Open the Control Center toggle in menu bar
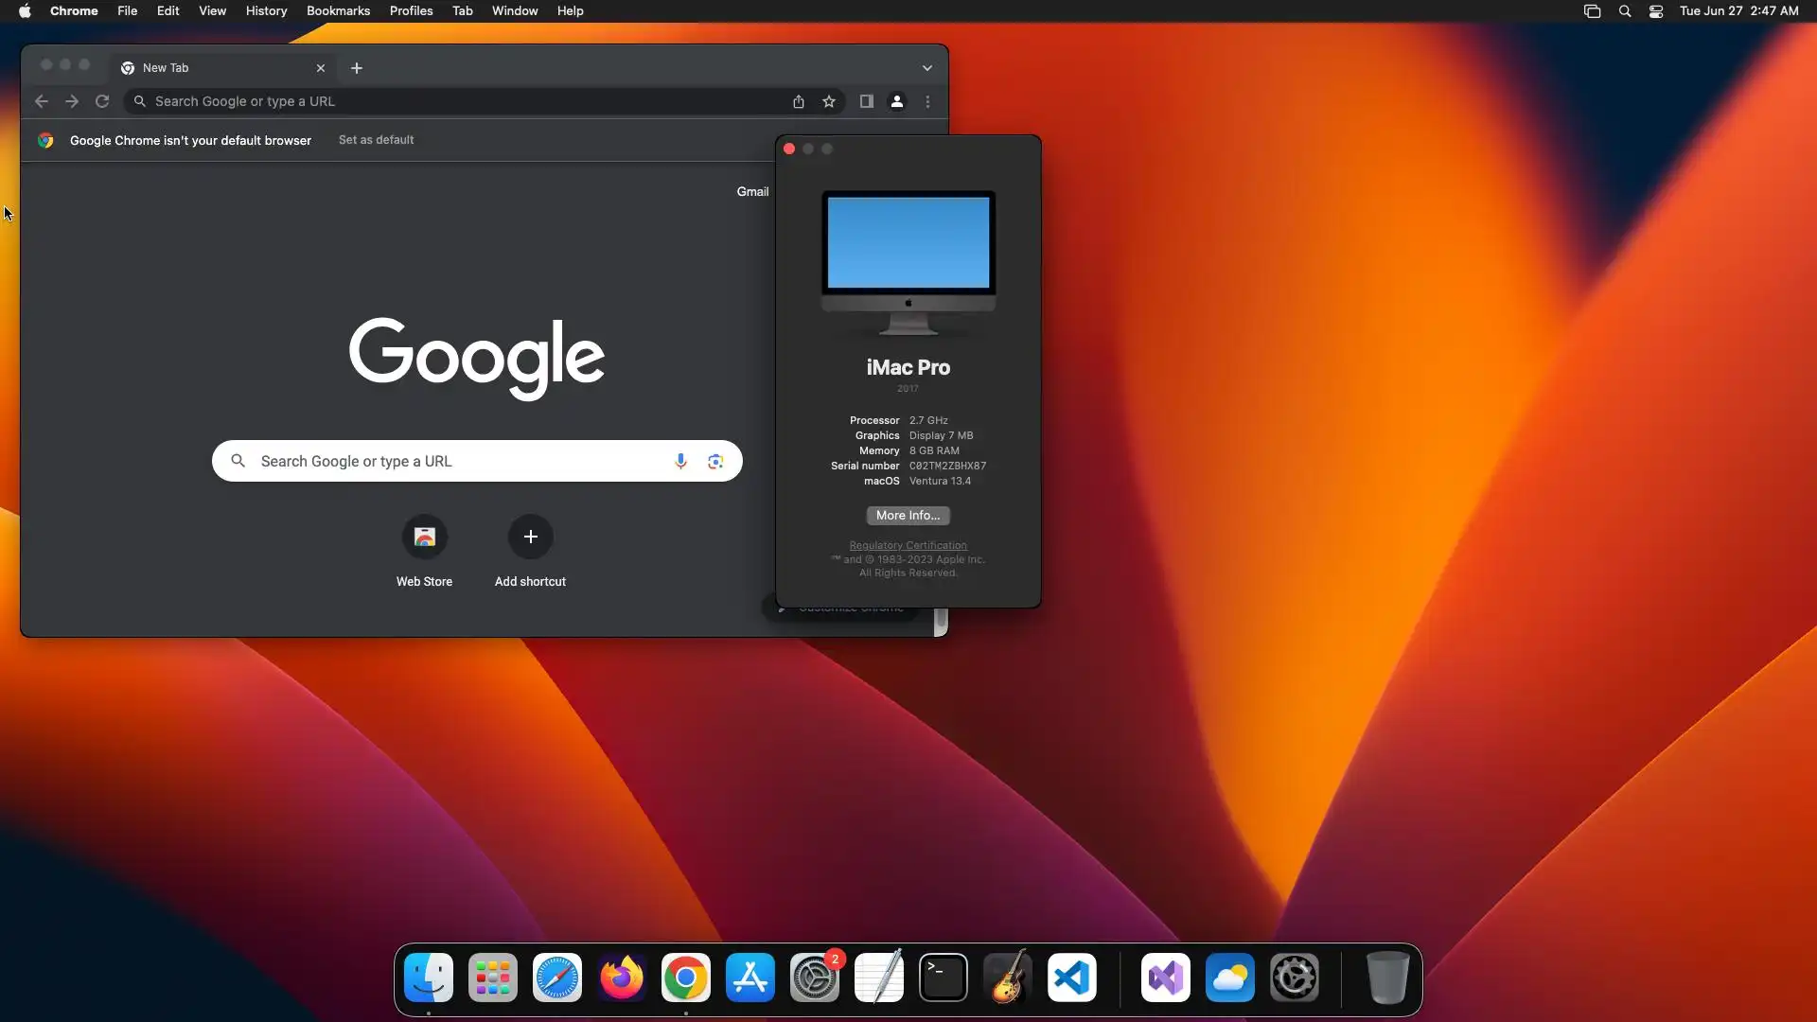 pyautogui.click(x=1656, y=11)
